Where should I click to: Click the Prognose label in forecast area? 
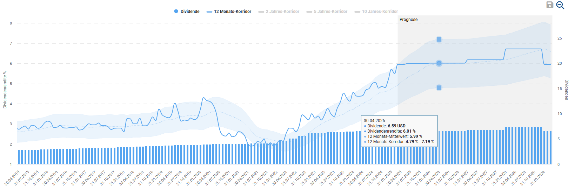click(x=408, y=20)
